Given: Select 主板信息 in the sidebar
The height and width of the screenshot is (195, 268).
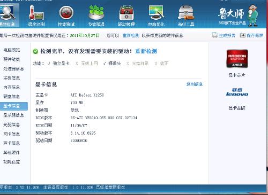Looking at the screenshot, I should point(12,78).
